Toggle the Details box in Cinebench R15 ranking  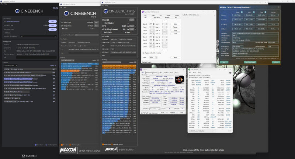click(x=135, y=62)
